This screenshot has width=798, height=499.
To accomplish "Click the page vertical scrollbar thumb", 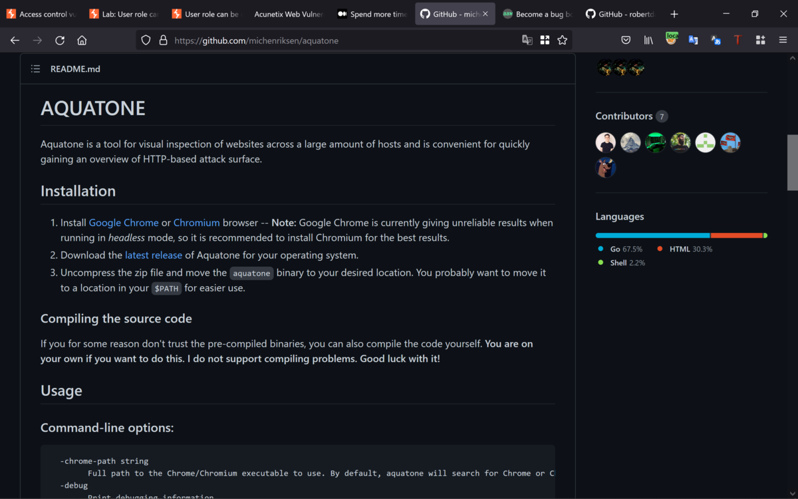I will click(x=793, y=163).
